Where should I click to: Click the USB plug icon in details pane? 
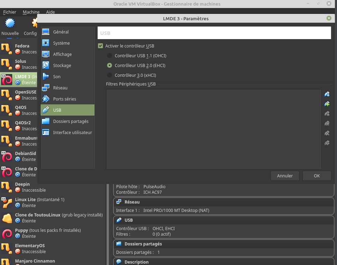point(119,220)
